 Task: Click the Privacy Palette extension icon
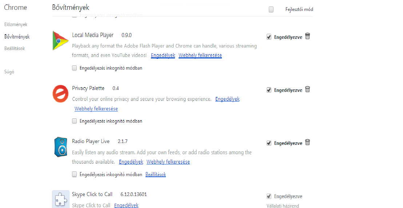[61, 93]
